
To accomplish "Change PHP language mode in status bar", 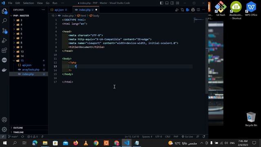I will (x=176, y=137).
